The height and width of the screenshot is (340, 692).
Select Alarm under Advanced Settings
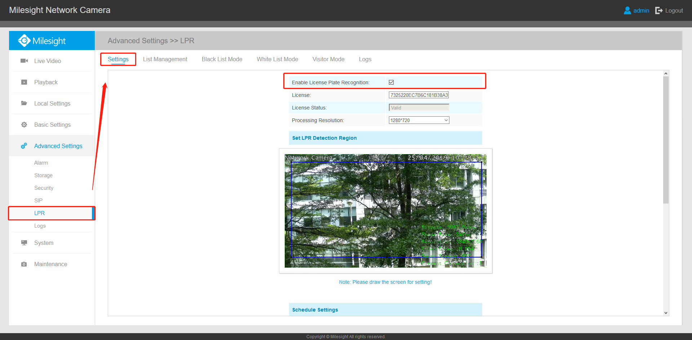[x=41, y=163]
